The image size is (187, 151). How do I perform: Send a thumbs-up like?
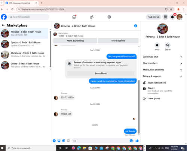137,141
